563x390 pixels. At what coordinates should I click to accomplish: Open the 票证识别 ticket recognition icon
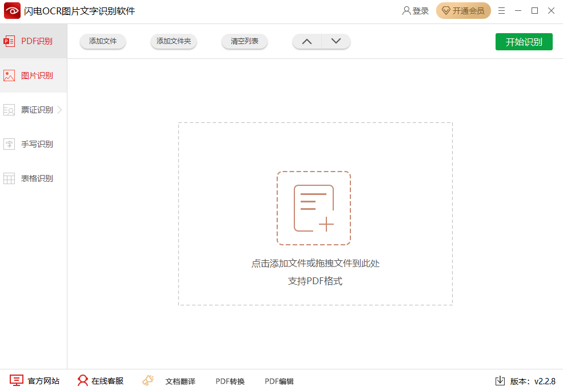tap(9, 109)
